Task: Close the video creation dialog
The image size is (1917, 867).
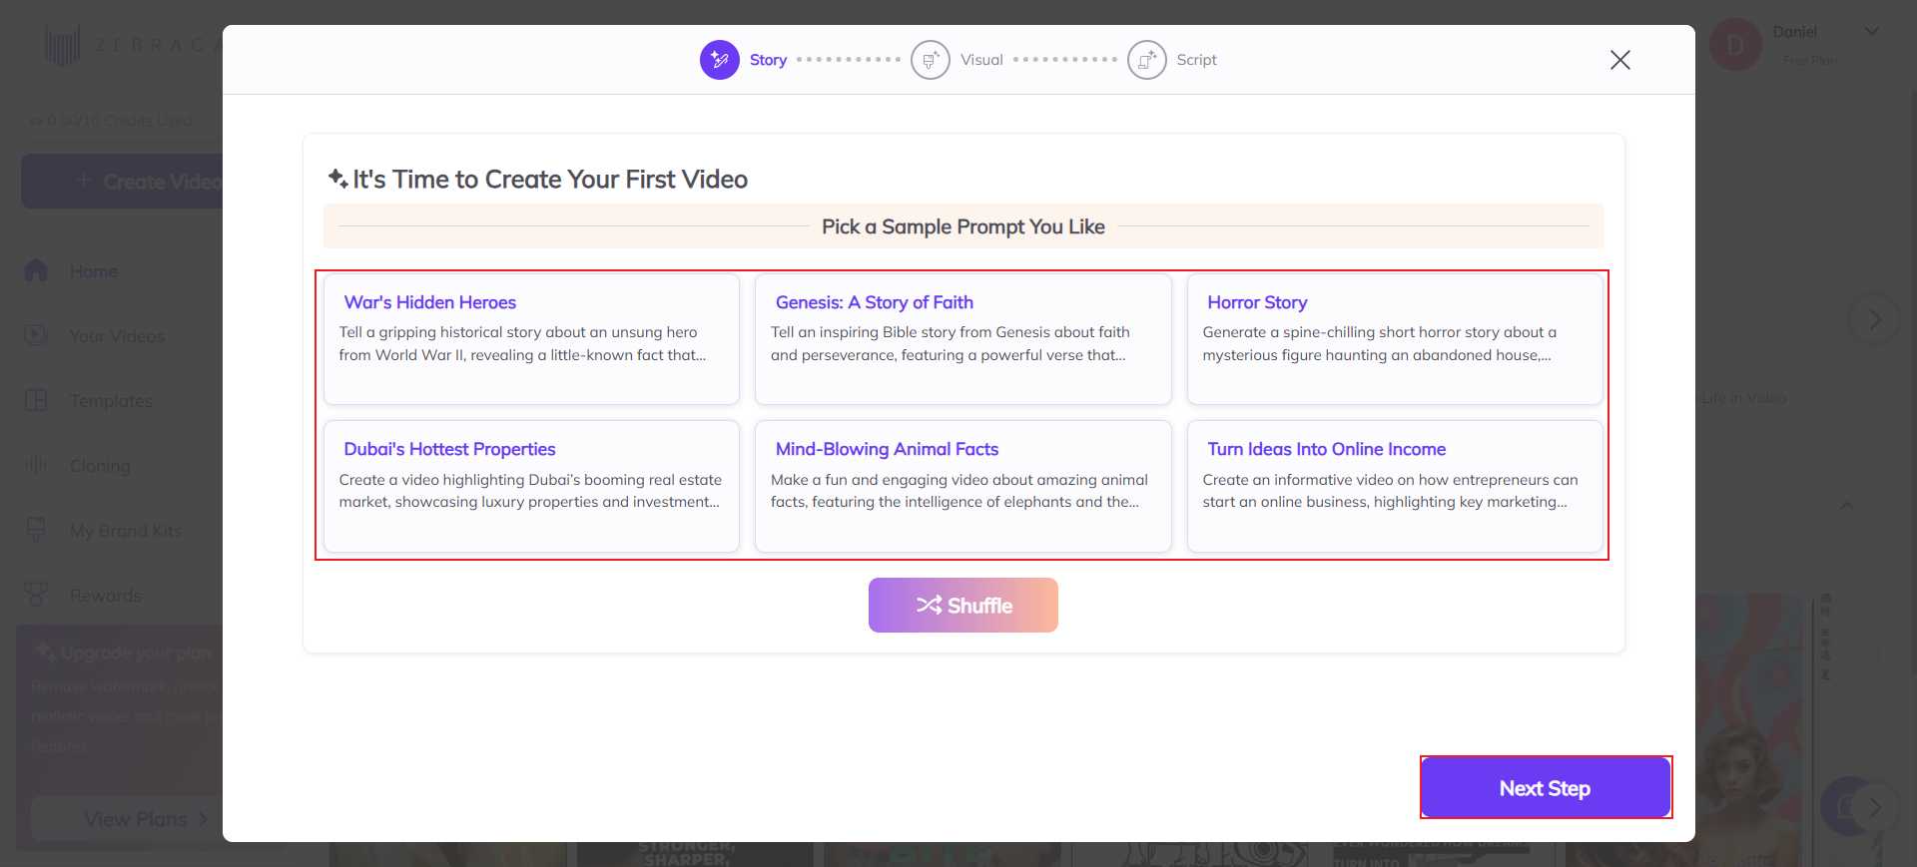Action: tap(1619, 60)
